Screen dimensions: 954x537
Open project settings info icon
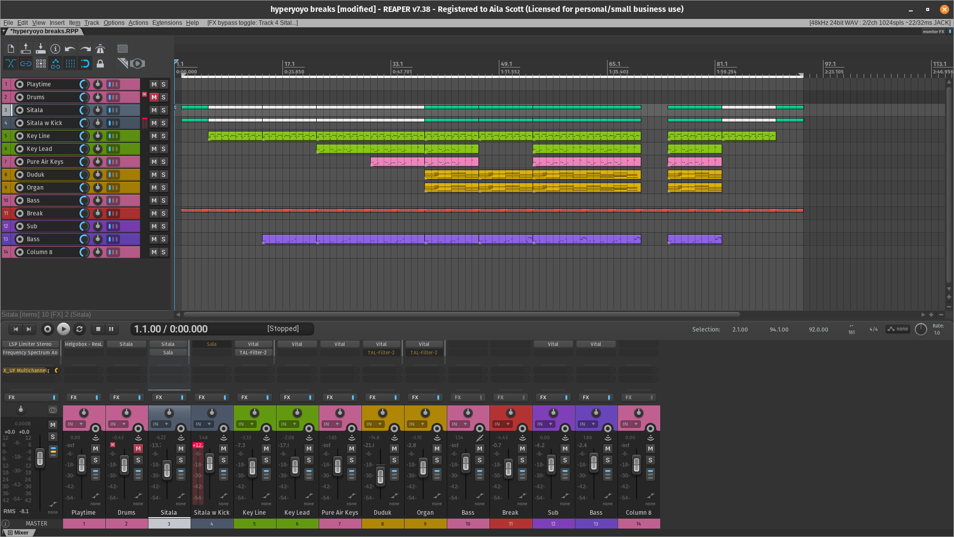point(56,49)
